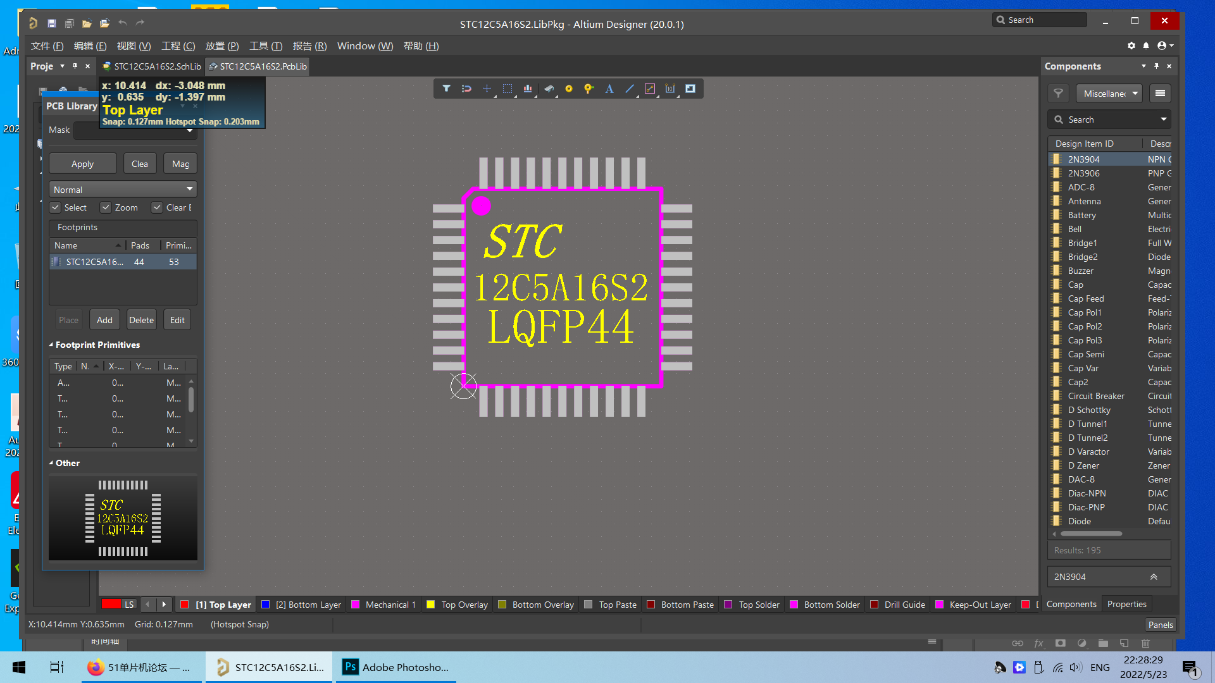Viewport: 1215px width, 683px height.
Task: Place a 3D body component
Action: (549, 89)
